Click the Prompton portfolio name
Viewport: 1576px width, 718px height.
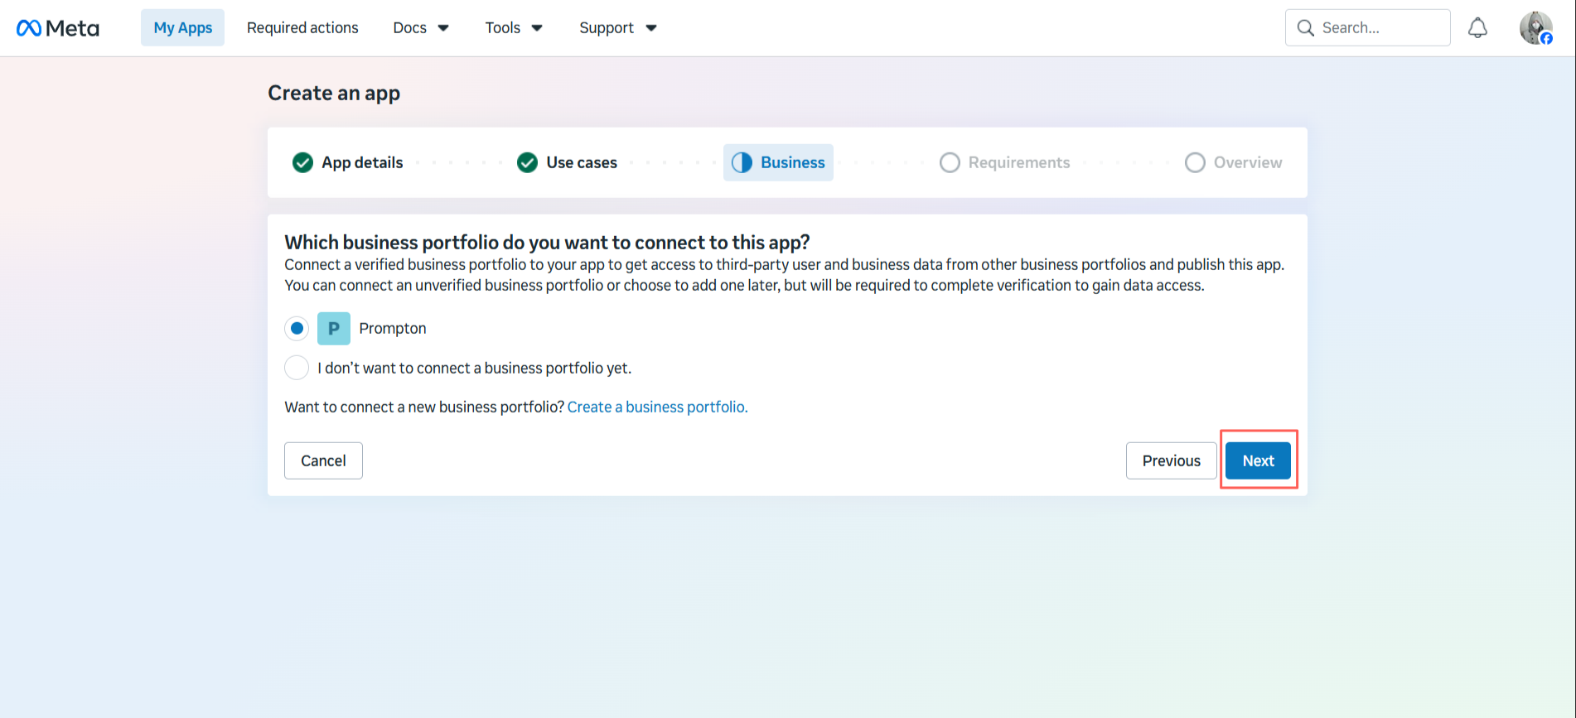click(x=393, y=329)
